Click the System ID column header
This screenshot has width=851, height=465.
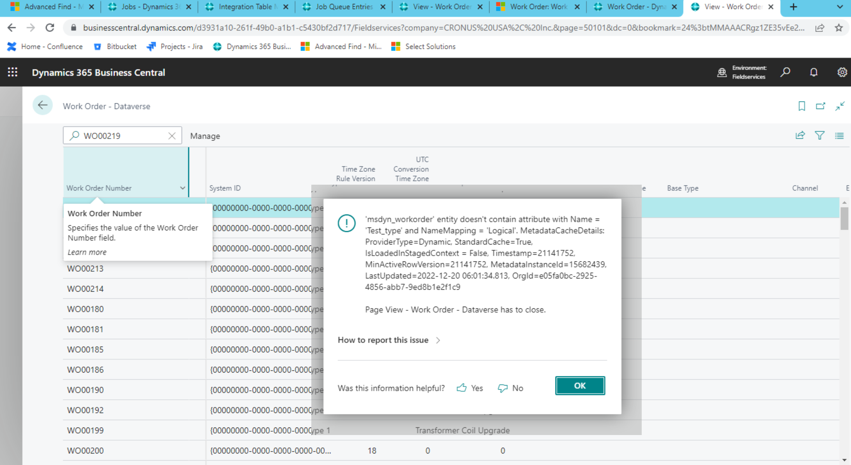point(225,188)
